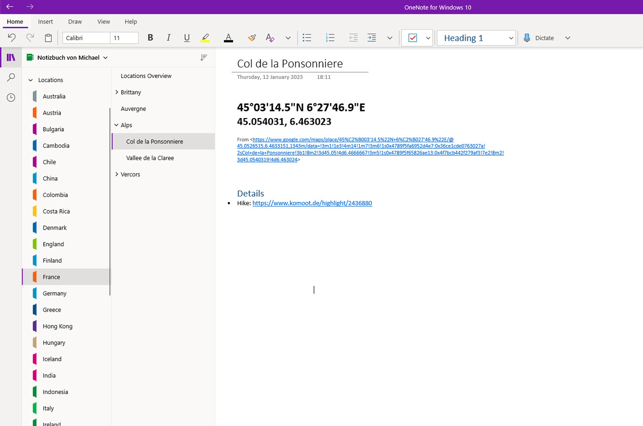Toggle italic formatting
This screenshot has height=426, width=643.
click(168, 38)
